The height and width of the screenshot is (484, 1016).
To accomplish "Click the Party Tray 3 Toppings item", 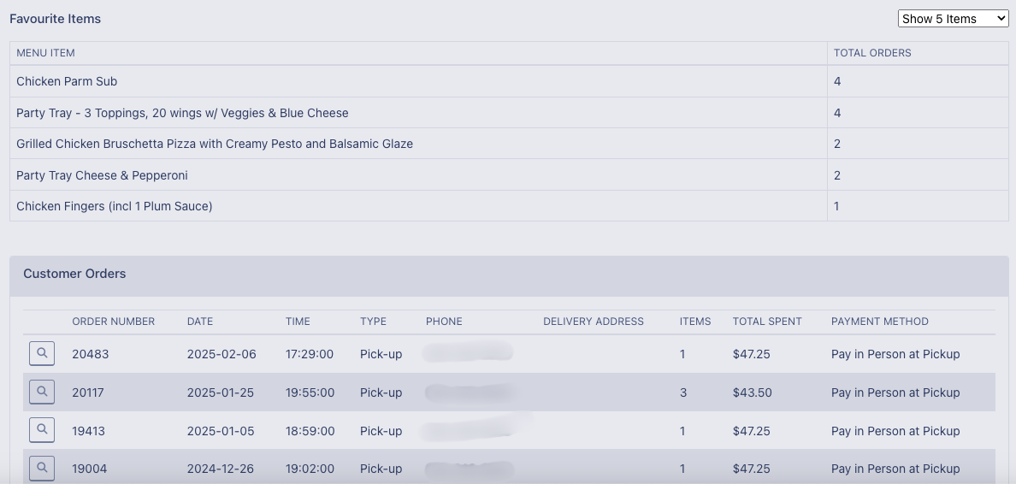I will (182, 113).
